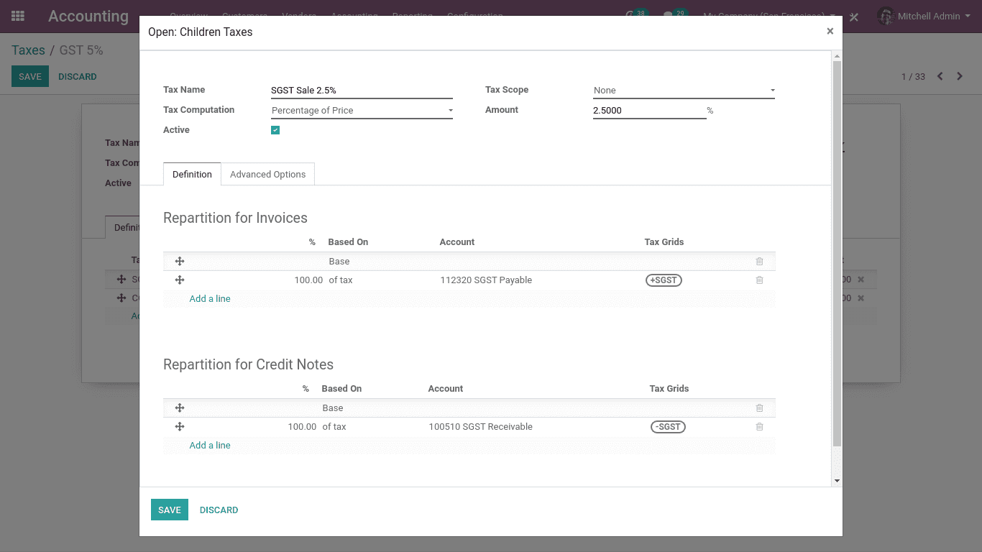The width and height of the screenshot is (982, 552).
Task: Grab first child tax drag handle in background
Action: (121, 279)
